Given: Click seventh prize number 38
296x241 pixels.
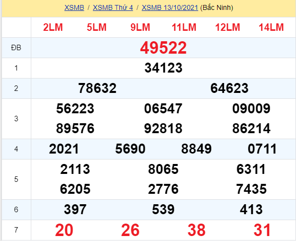Looking at the screenshot, I should pyautogui.click(x=196, y=230).
